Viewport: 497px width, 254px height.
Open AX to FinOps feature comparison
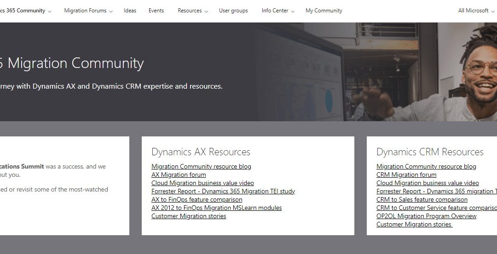[x=197, y=199]
